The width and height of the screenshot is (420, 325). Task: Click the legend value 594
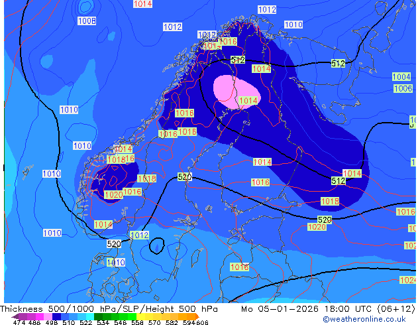(189, 322)
